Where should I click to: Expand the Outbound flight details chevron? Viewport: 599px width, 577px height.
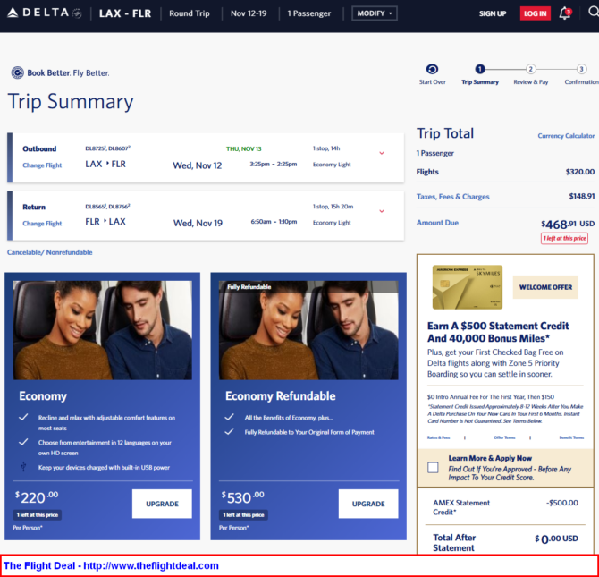point(381,153)
